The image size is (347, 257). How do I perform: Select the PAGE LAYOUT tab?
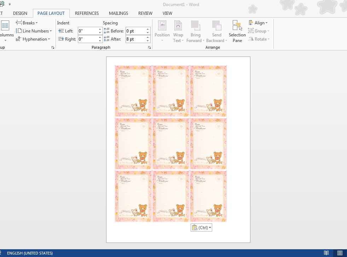point(51,13)
